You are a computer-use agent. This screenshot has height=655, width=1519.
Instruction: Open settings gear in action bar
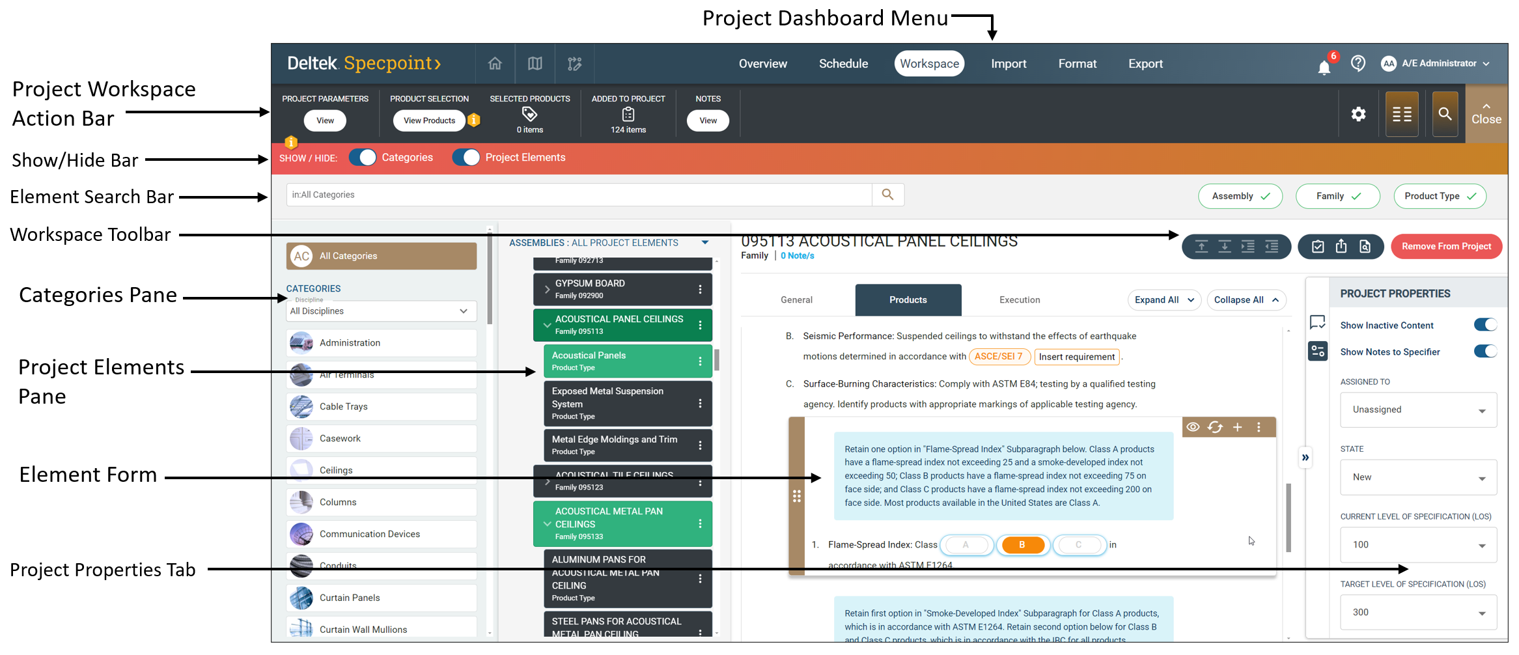pos(1358,115)
